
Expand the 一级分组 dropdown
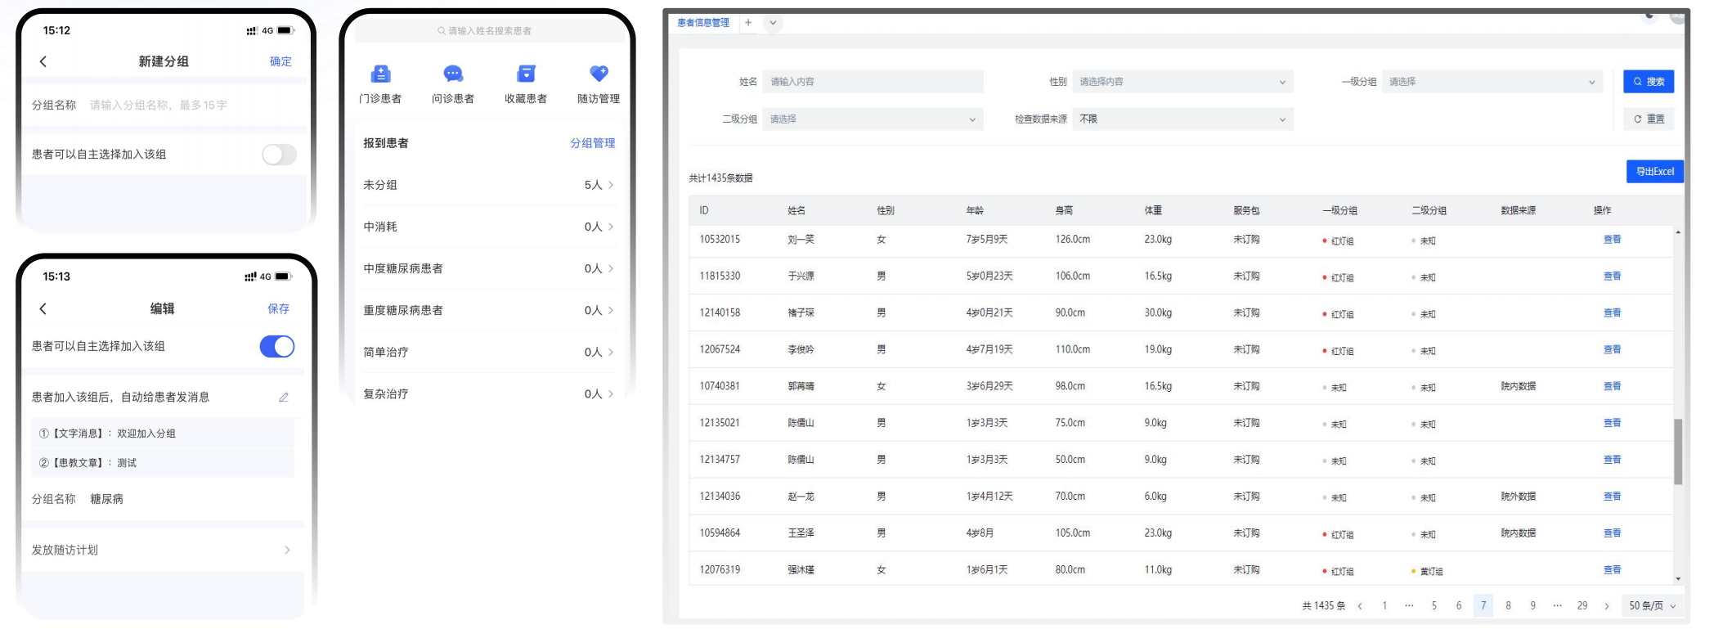pos(1492,82)
